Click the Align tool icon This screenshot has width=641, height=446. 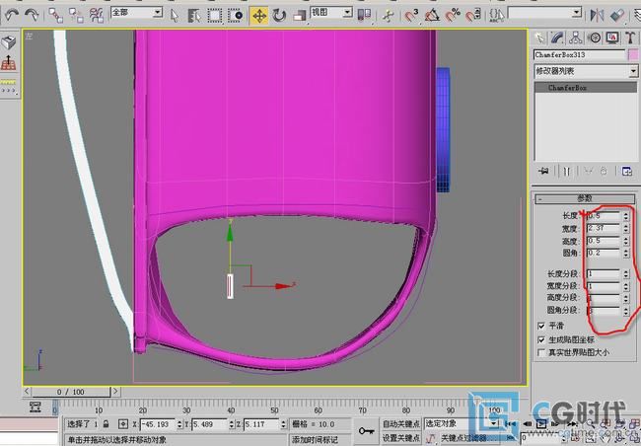click(x=617, y=16)
